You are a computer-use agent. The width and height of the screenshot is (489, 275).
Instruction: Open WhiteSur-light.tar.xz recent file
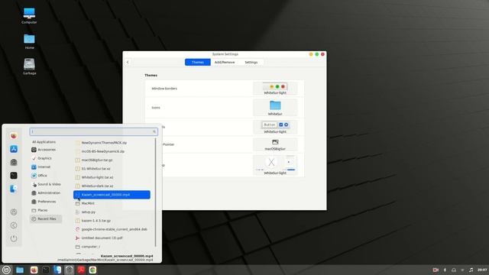[x=112, y=177]
